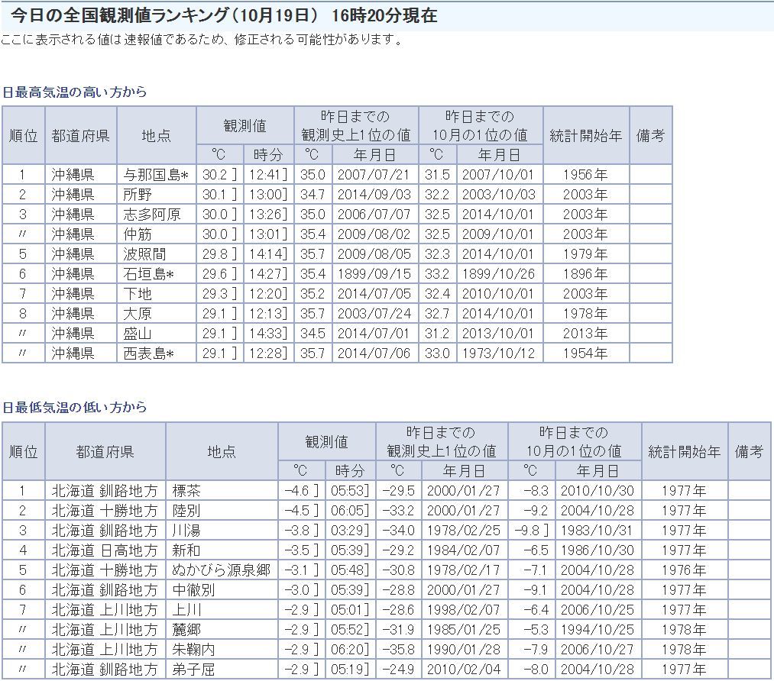The height and width of the screenshot is (681, 774).
Task: Click the 2007/07/21 record date
Action: pos(374,175)
